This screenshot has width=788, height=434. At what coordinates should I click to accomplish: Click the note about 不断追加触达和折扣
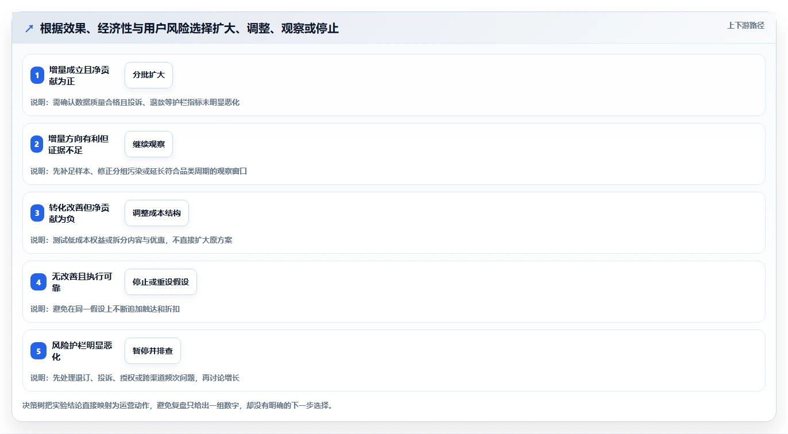(105, 309)
